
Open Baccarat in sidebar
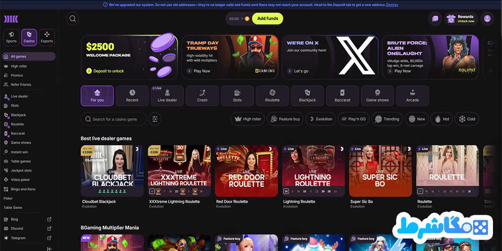[x=29, y=133]
